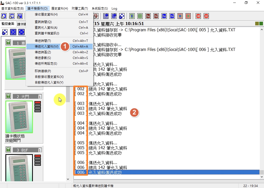Click the reader list scrollbar down arrow
This screenshot has height=188, width=264.
coord(68,179)
